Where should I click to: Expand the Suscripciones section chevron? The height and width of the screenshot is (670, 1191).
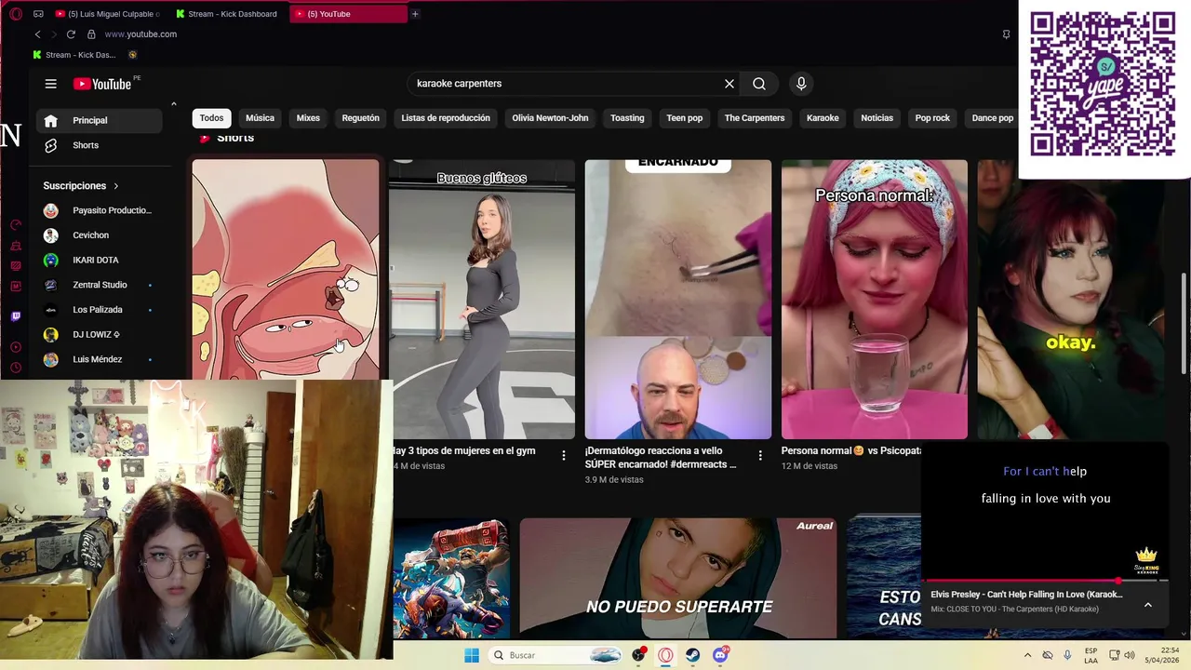coord(115,186)
